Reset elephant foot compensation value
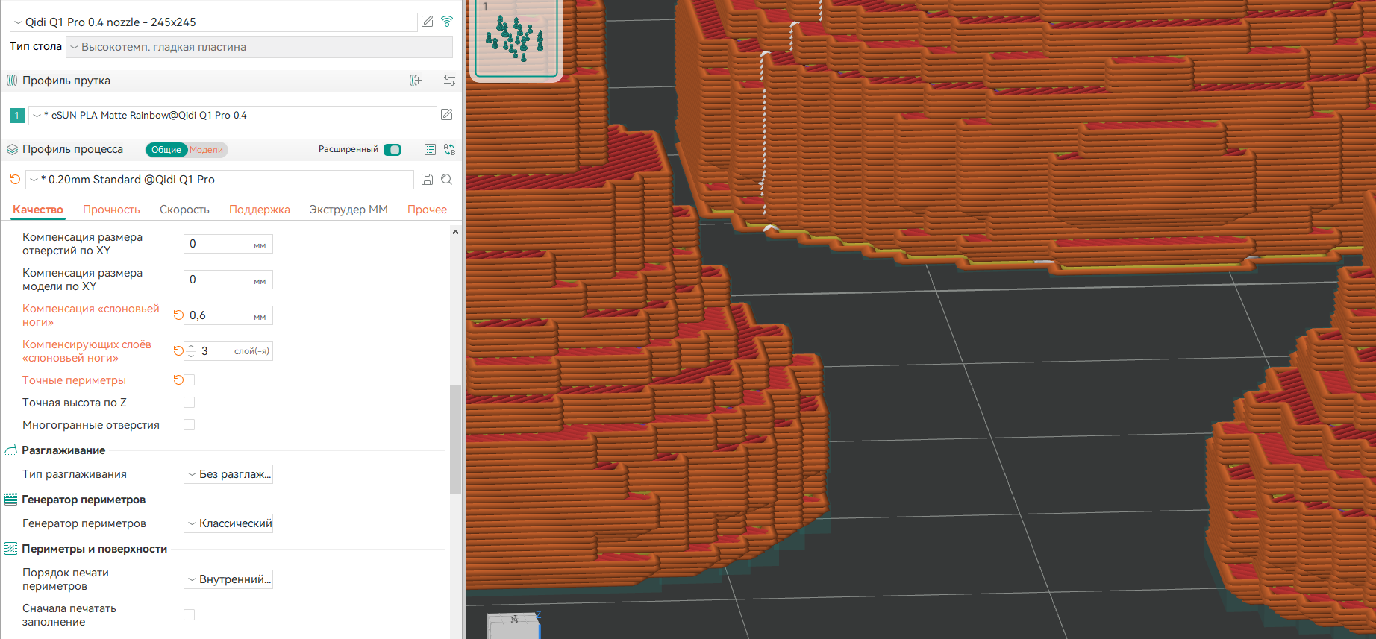Screen dimensions: 1376x639 (178, 315)
